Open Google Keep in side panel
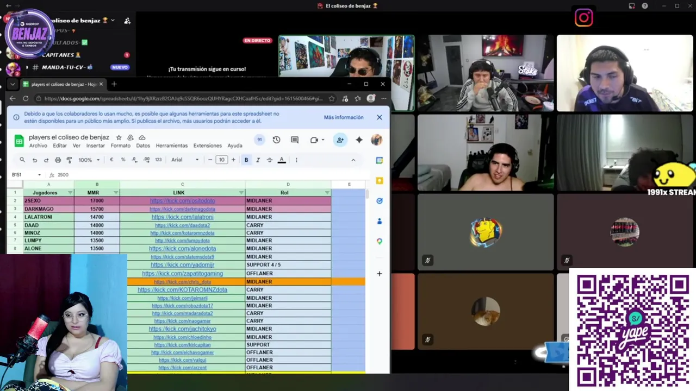696x391 pixels. 380,180
